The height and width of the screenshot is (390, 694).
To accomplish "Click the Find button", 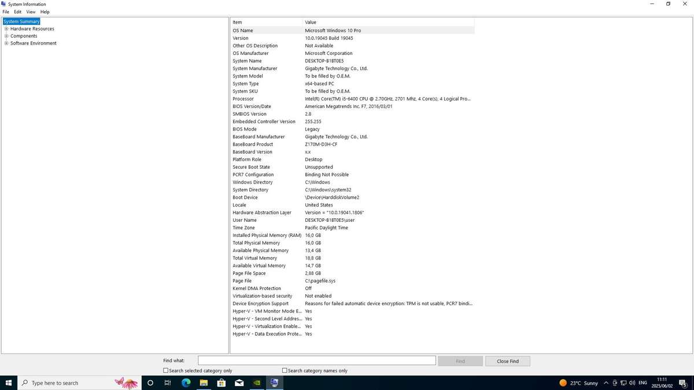I will coord(460,361).
